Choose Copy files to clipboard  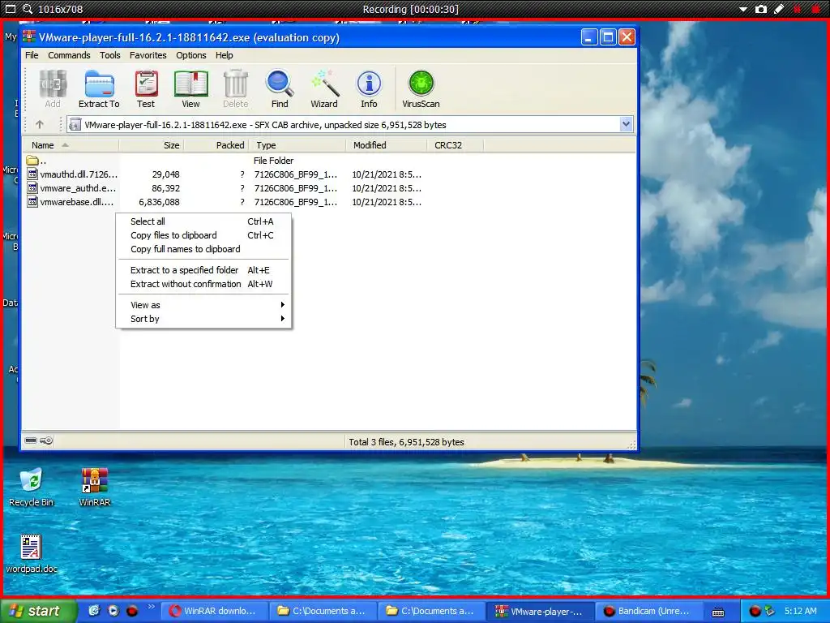point(203,235)
